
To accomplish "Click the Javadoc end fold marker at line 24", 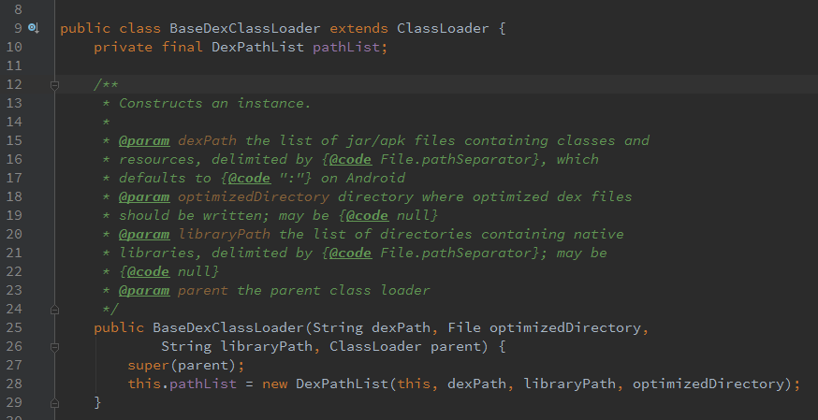I will coord(54,310).
